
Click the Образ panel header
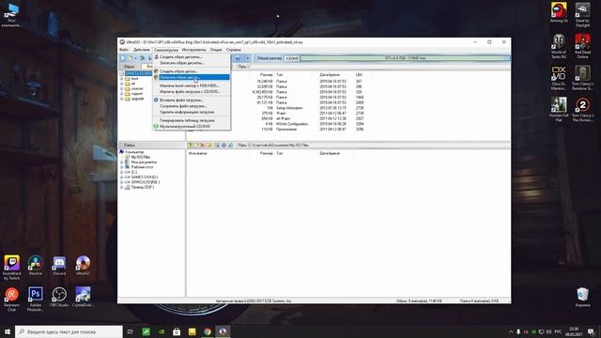pyautogui.click(x=130, y=67)
